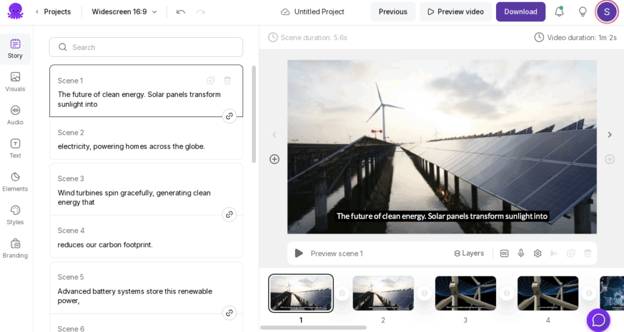Click the notifications bell icon

559,12
